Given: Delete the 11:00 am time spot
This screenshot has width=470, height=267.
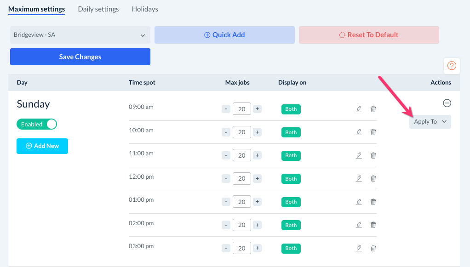Looking at the screenshot, I should [373, 155].
